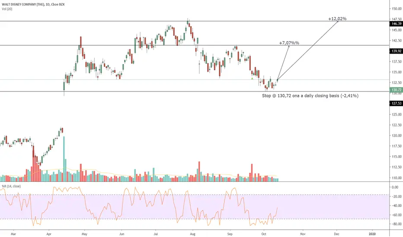This screenshot has height=237, width=403.
Task: Click the 146.39 price label
Action: click(x=397, y=24)
